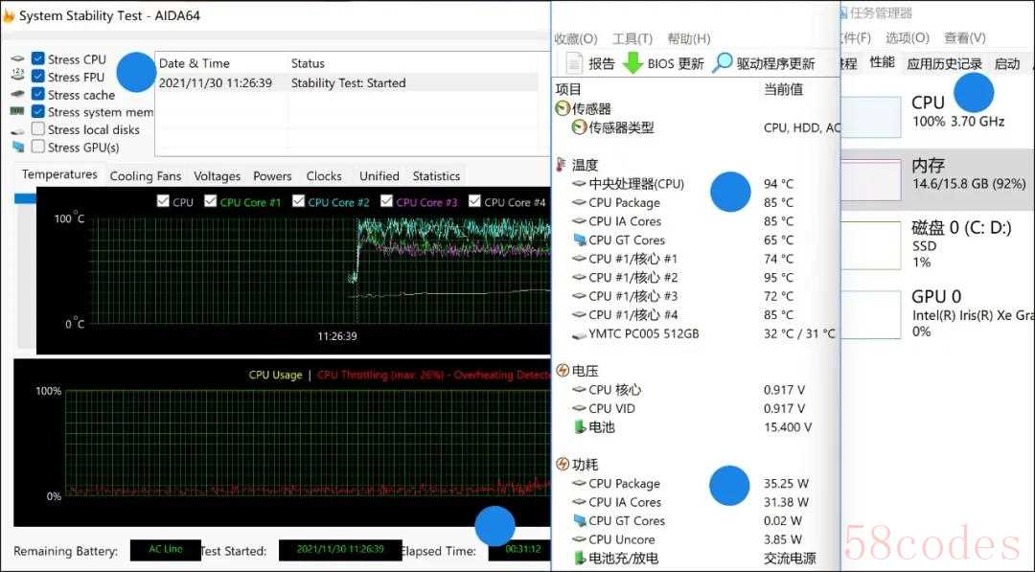Open the 工具(T) menu in AIDA64
Viewport: 1035px width, 572px height.
[x=632, y=39]
